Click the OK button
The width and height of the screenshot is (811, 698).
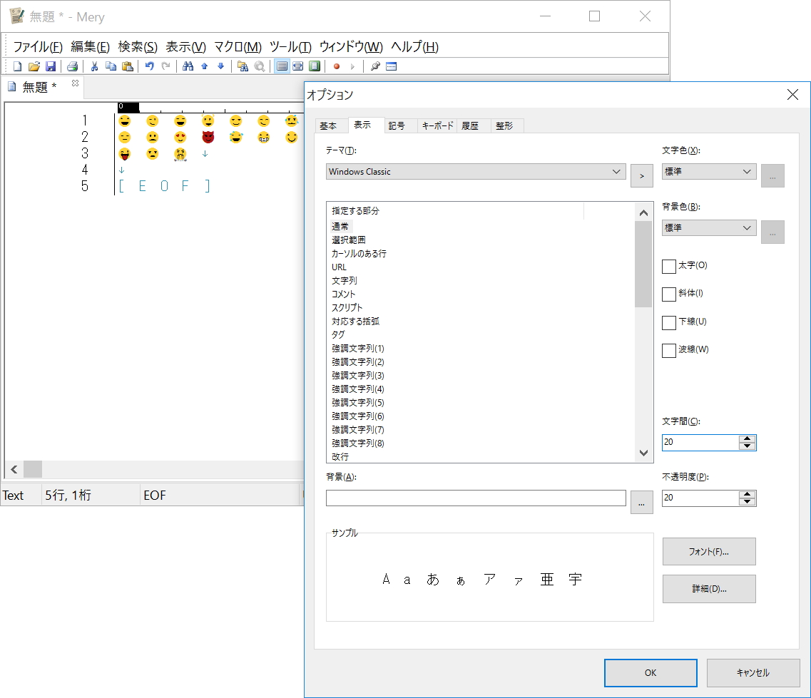651,672
